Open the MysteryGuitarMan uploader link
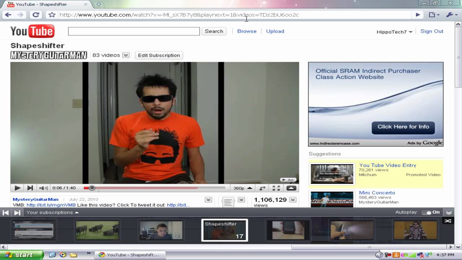This screenshot has height=260, width=462. pyautogui.click(x=35, y=199)
